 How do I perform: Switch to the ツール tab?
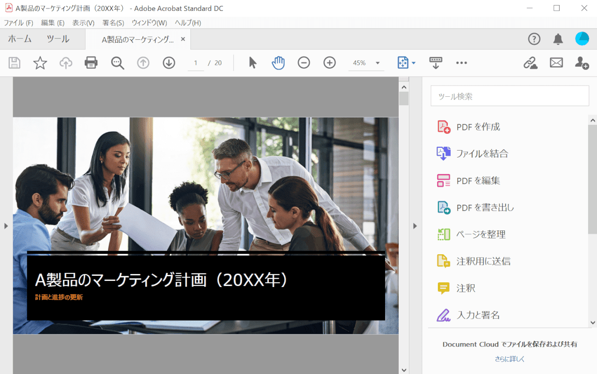pos(58,39)
